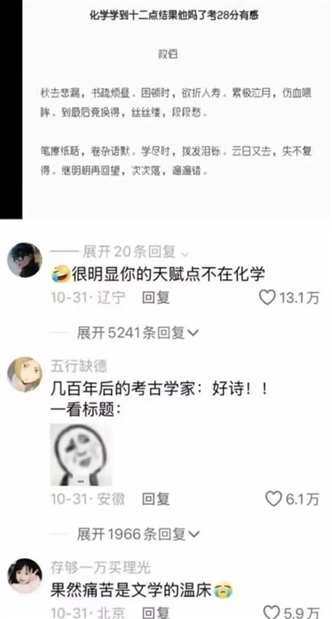
Task: Tap the crying emoji after 温床
Action: coord(224,591)
